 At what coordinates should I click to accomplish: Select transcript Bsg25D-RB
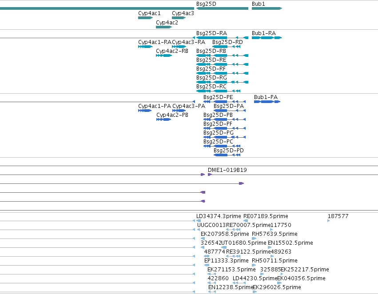[x=222, y=56]
